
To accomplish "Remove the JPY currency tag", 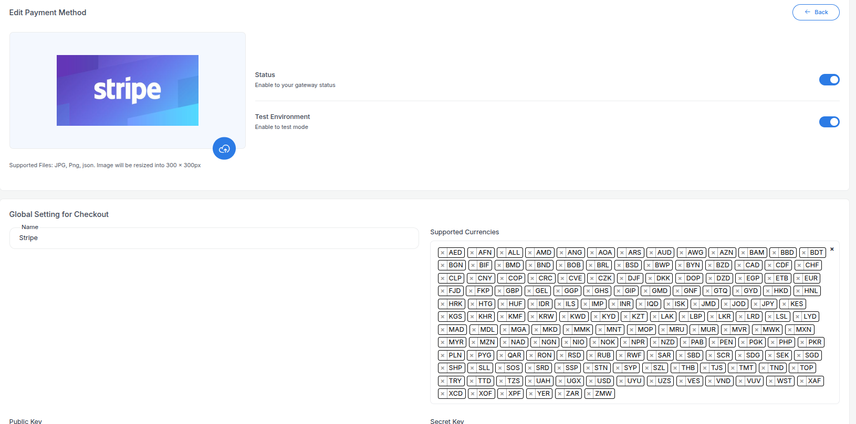I will [756, 304].
